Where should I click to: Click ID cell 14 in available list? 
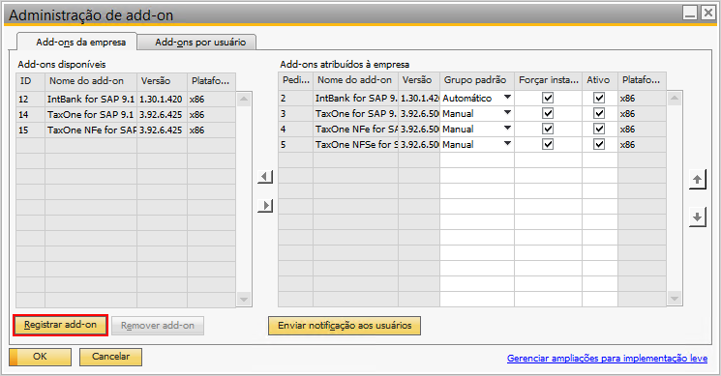(30, 115)
